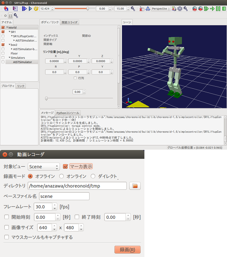Screen dimensions: 227x257
Task: Enable マウスカーソルもキャプチャする option
Action: click(x=7, y=237)
